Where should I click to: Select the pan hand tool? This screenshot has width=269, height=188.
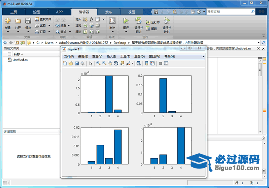pyautogui.click(x=110, y=64)
